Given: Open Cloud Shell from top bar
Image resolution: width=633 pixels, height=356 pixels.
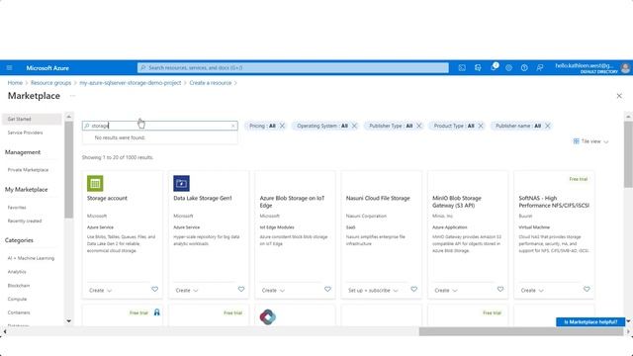Looking at the screenshot, I should tap(462, 68).
